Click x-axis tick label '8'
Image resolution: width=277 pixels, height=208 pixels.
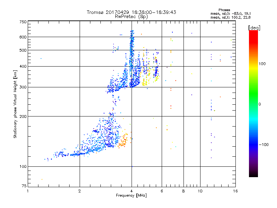(184, 191)
